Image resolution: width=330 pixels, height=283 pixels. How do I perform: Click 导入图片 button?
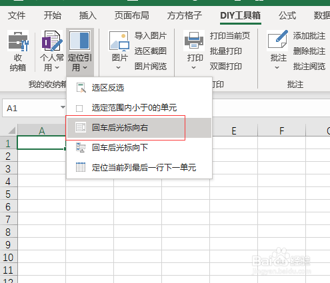(x=151, y=36)
